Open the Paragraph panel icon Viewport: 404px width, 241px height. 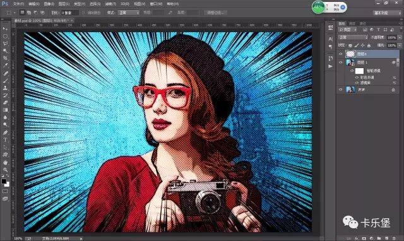tap(331, 47)
